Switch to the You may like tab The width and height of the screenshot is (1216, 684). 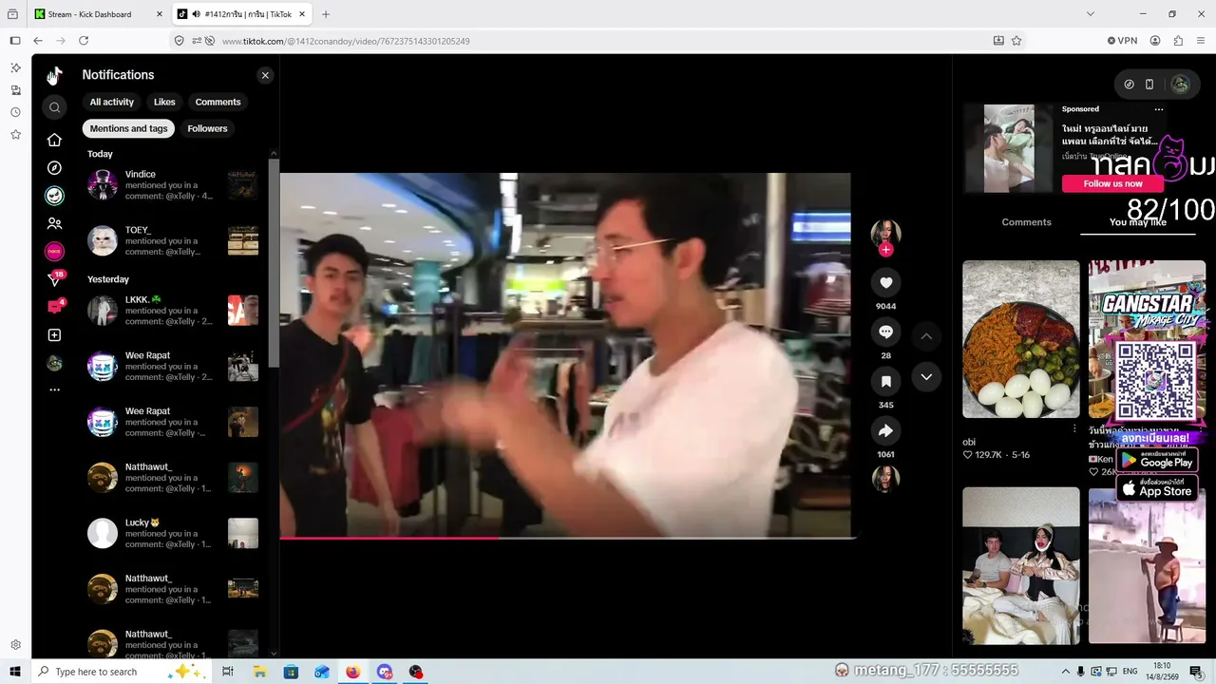click(x=1138, y=222)
